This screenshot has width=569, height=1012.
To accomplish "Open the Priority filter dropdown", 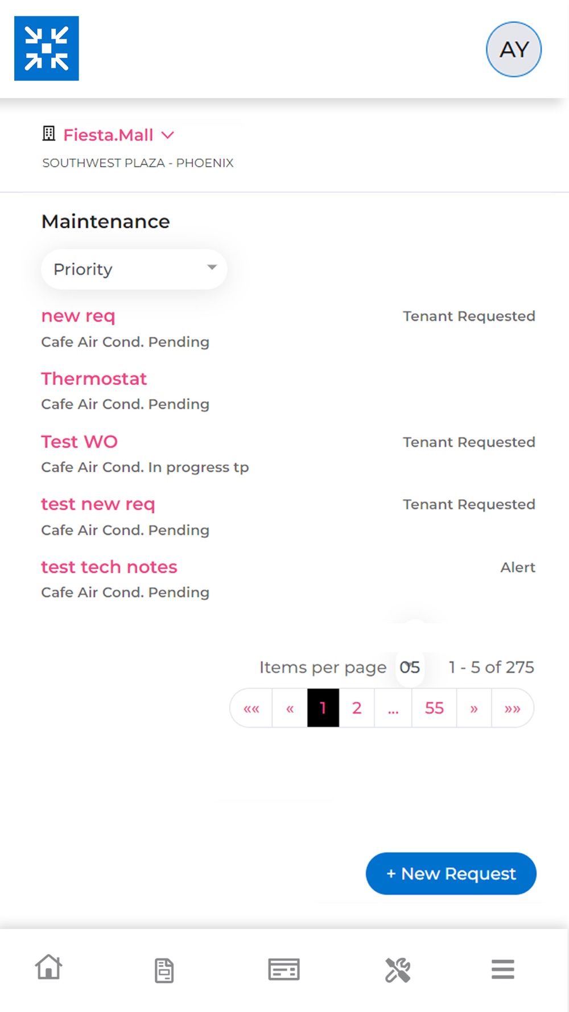I will point(134,269).
